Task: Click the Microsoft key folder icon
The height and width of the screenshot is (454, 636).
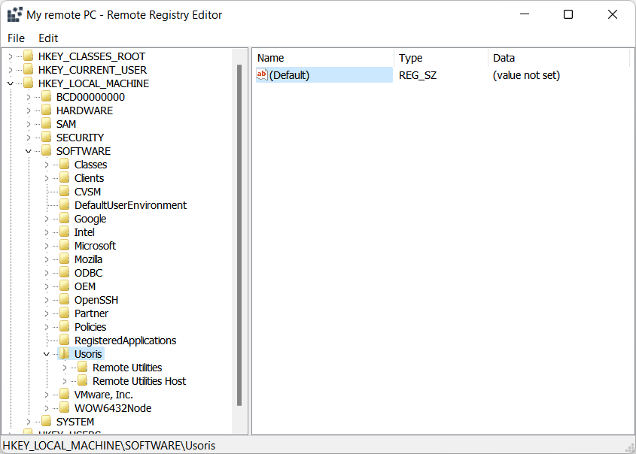Action: pyautogui.click(x=65, y=246)
